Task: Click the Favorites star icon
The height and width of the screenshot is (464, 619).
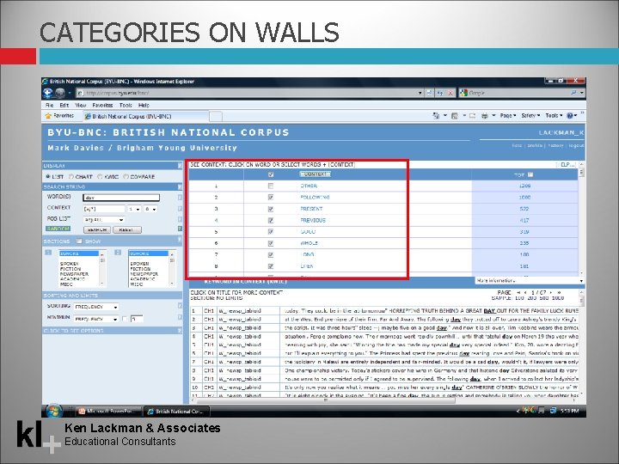Action: (x=48, y=116)
